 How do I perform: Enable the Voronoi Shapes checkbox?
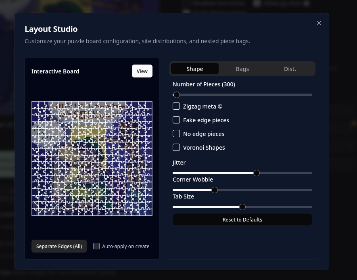tap(176, 147)
